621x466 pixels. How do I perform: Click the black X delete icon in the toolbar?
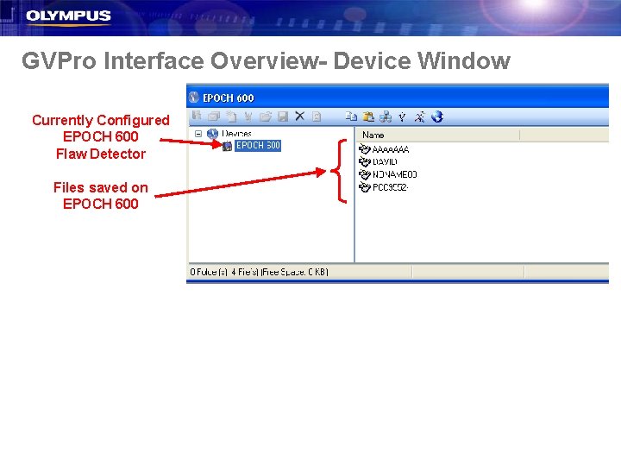pos(300,116)
